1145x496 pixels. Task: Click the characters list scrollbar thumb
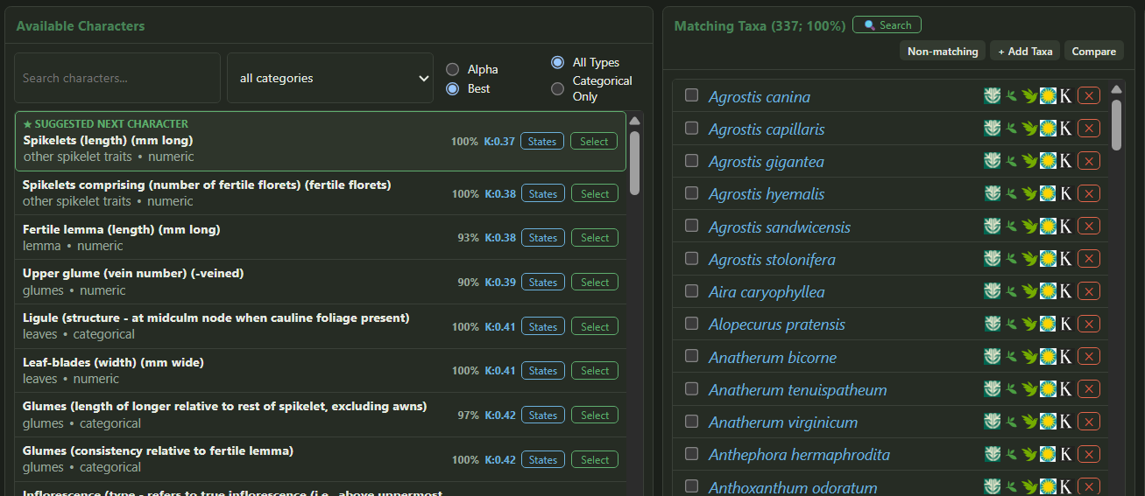tap(634, 163)
